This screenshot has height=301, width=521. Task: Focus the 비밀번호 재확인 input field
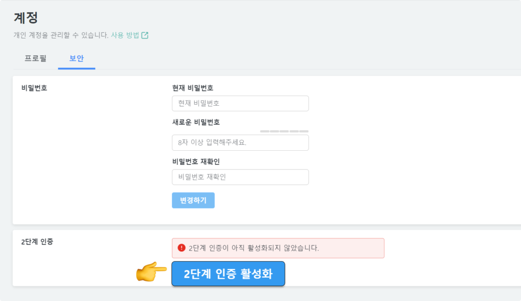[240, 177]
